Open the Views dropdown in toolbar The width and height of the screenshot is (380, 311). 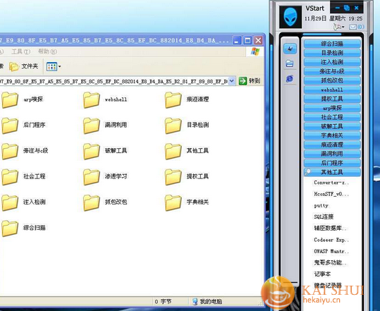point(54,66)
